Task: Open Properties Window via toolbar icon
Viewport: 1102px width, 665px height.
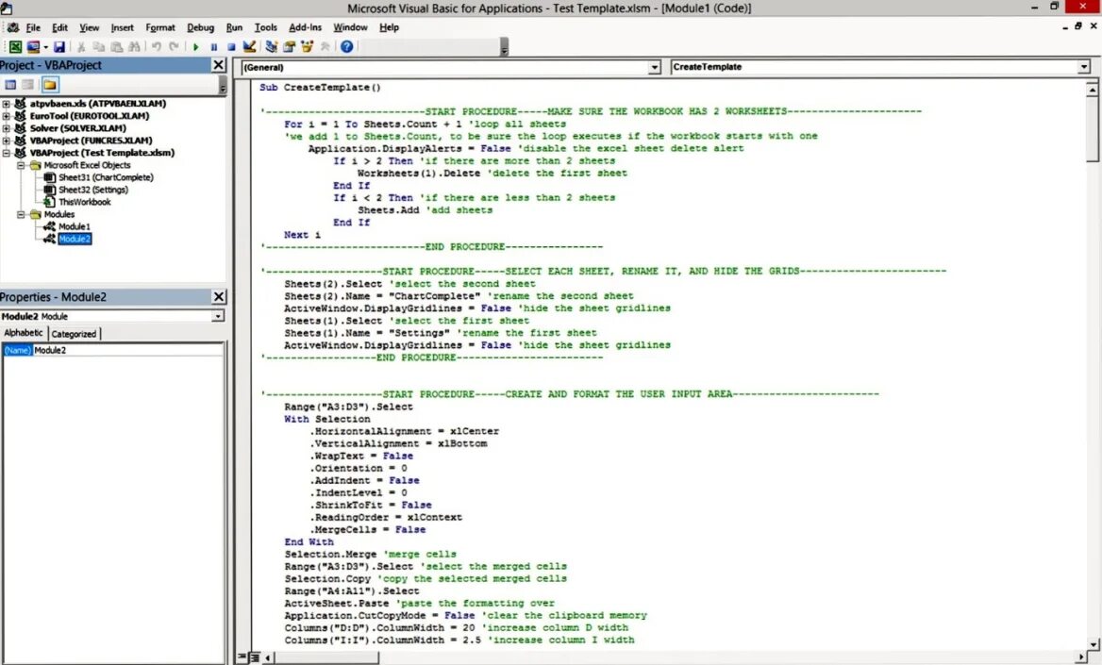Action: click(289, 46)
